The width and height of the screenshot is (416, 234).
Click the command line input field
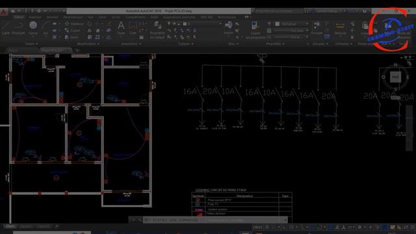[215, 220]
